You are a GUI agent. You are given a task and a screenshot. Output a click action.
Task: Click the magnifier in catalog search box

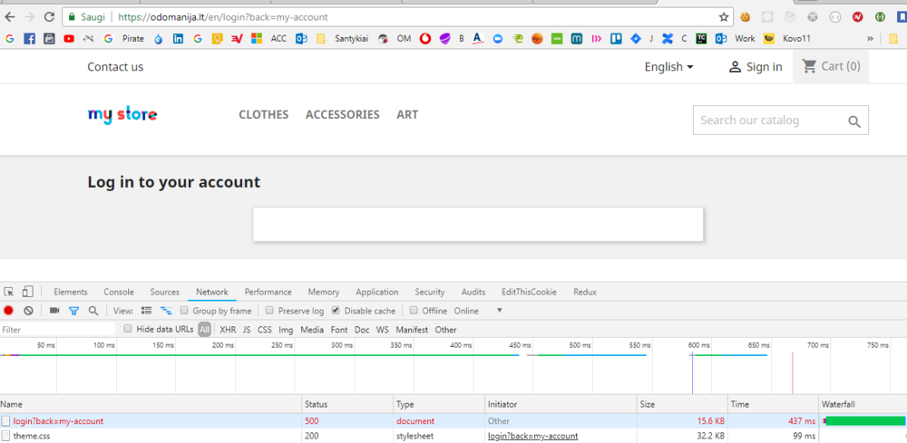853,121
